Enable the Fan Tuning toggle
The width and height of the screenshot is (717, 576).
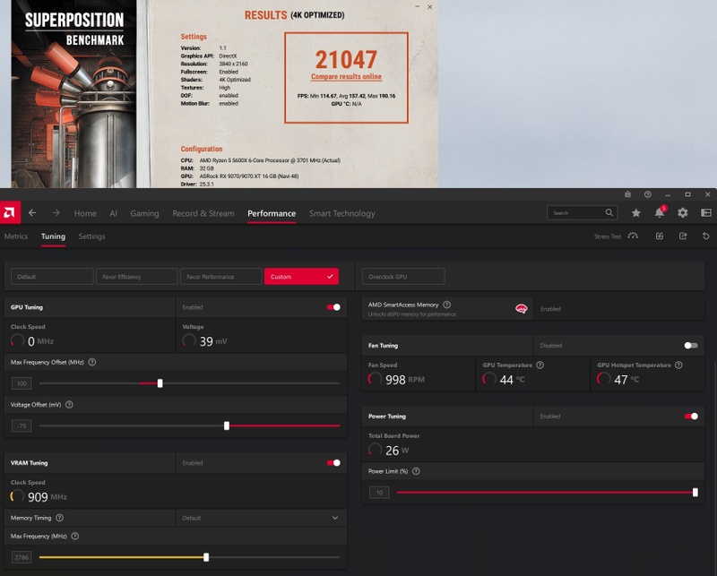[691, 346]
